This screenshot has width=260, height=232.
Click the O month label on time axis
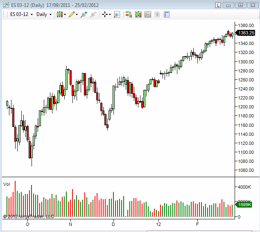[27, 224]
